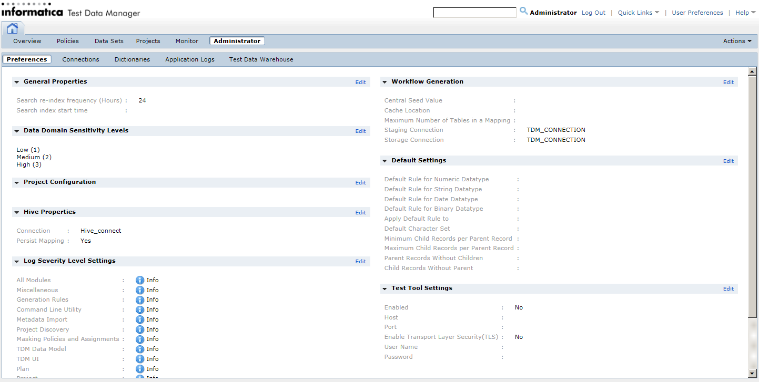This screenshot has height=382, width=759.
Task: Collapse the Data Domain Sensitivity Levels section
Action: pyautogui.click(x=17, y=131)
